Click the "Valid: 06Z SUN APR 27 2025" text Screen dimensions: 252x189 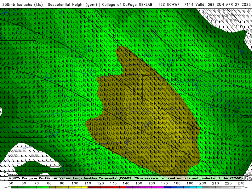223,4
